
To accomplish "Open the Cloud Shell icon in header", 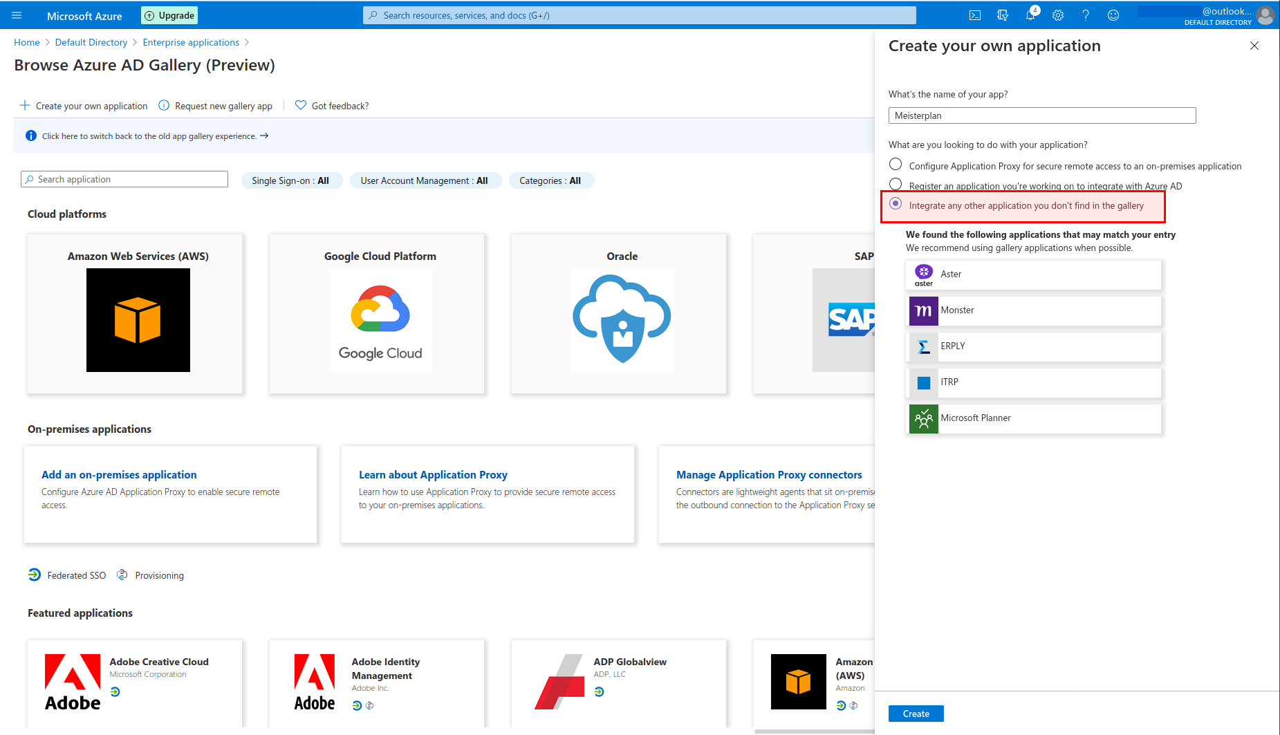I will tap(975, 15).
